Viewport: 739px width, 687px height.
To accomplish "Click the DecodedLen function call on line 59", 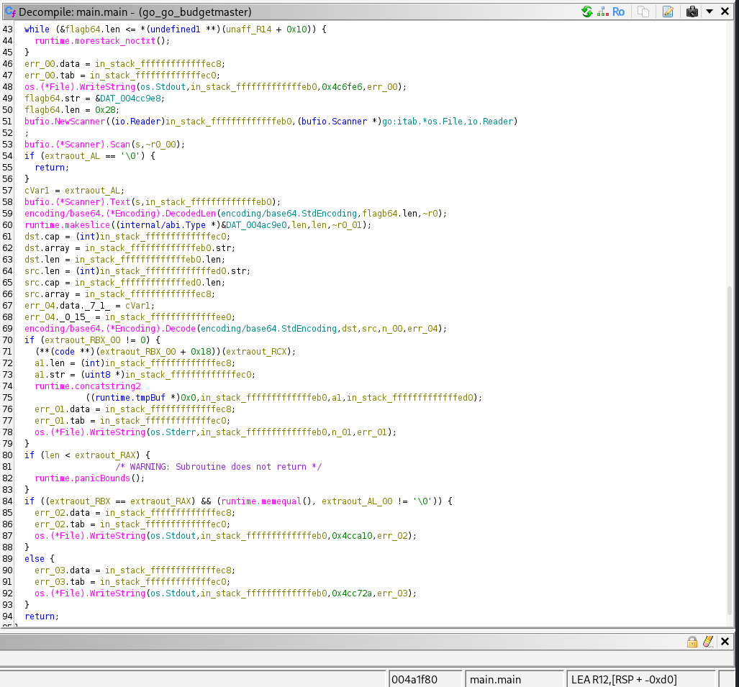I will 120,214.
